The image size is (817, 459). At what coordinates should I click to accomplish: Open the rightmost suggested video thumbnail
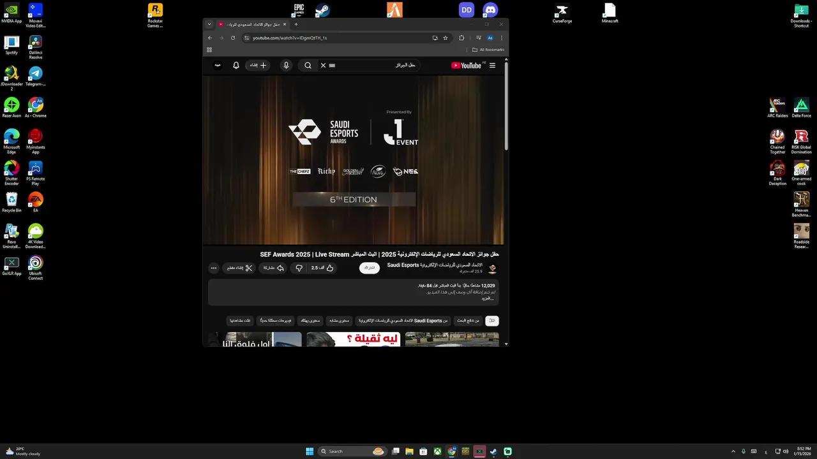(452, 339)
